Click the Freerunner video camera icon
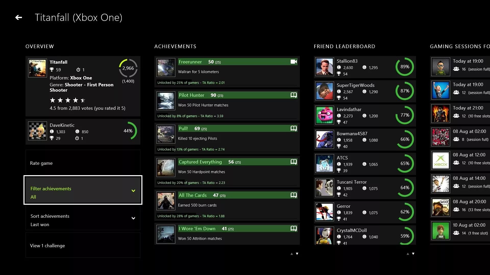 293,62
